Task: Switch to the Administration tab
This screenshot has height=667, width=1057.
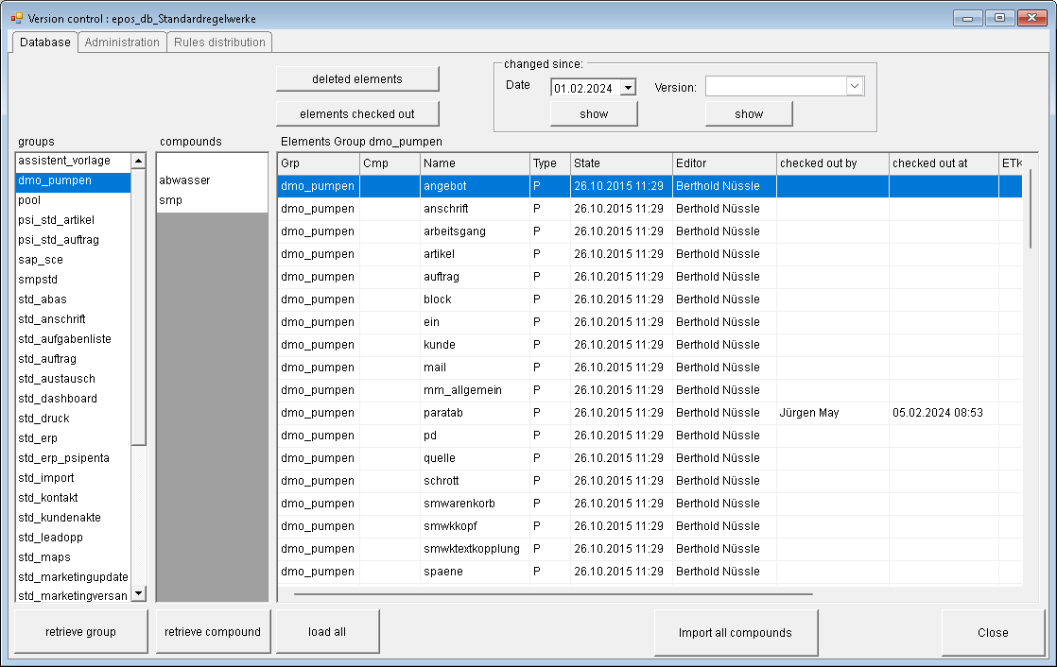Action: [121, 42]
